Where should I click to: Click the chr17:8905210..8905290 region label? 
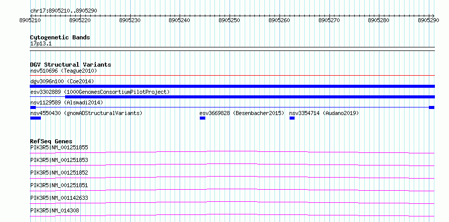coord(64,11)
